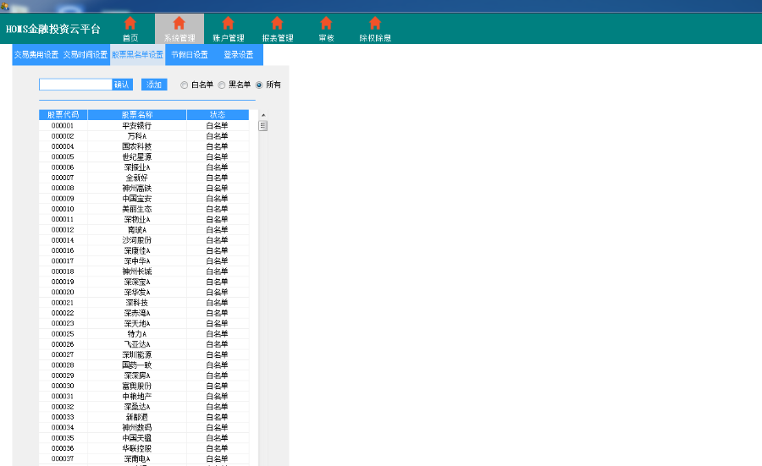Select the 黑名单 radio button

click(x=222, y=85)
